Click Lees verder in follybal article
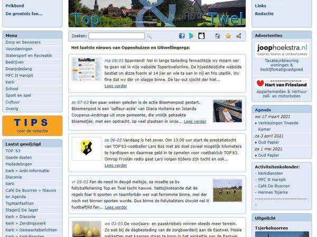The image size is (317, 237). click(x=116, y=207)
